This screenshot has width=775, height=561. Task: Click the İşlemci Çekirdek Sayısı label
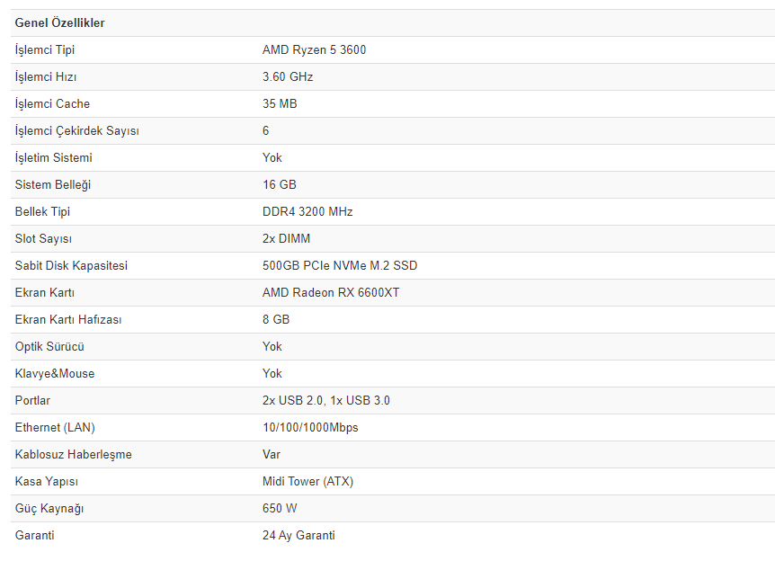[x=77, y=130]
